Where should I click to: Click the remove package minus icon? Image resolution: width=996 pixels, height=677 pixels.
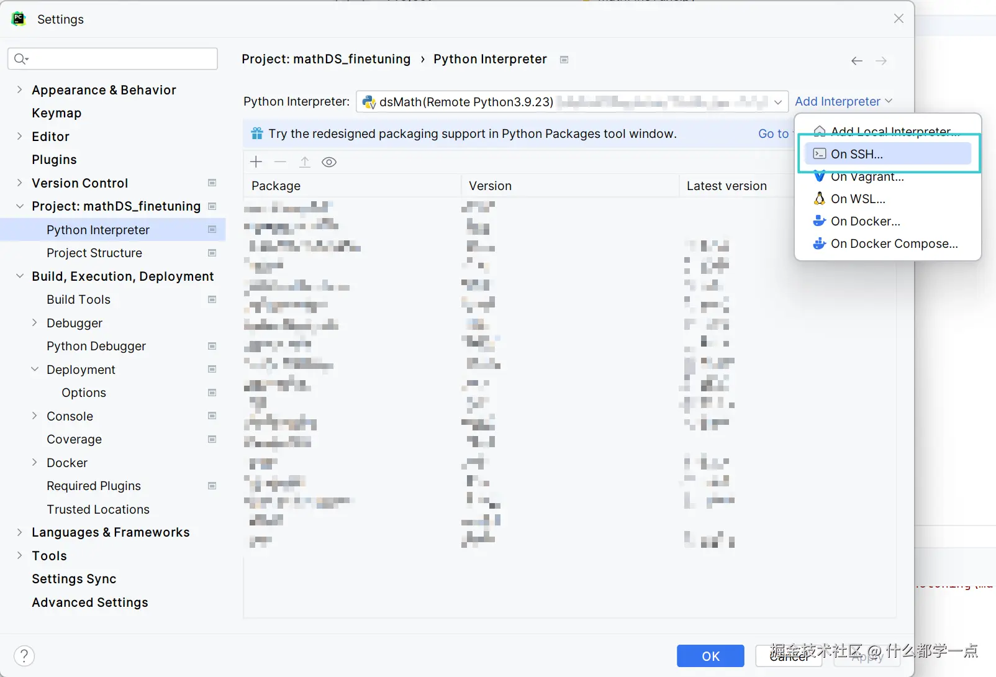tap(280, 162)
